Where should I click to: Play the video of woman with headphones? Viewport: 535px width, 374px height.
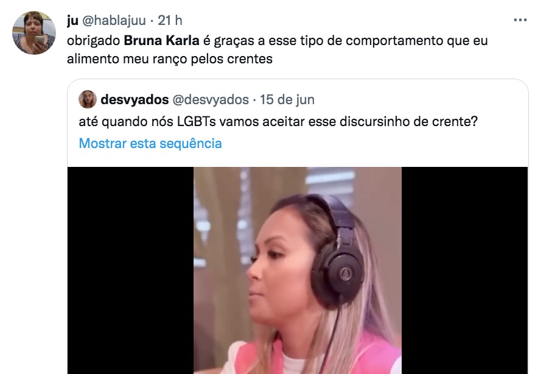(298, 270)
